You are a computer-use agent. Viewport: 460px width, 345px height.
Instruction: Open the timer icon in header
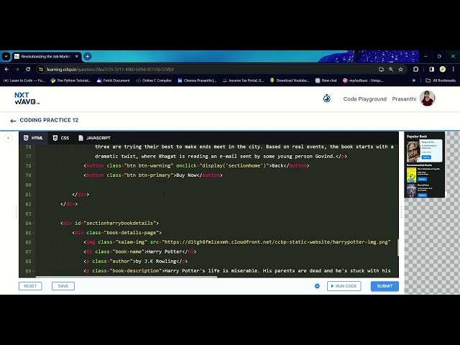pyautogui.click(x=327, y=98)
